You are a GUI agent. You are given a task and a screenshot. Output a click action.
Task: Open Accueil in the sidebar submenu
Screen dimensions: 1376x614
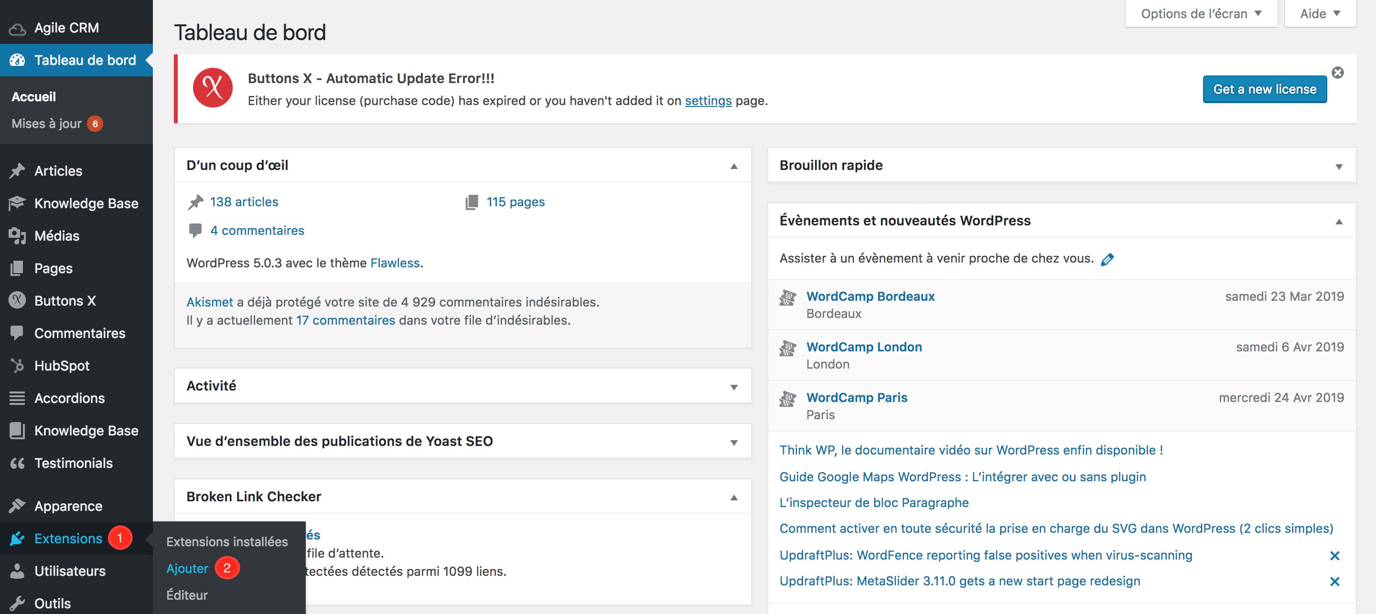(33, 96)
